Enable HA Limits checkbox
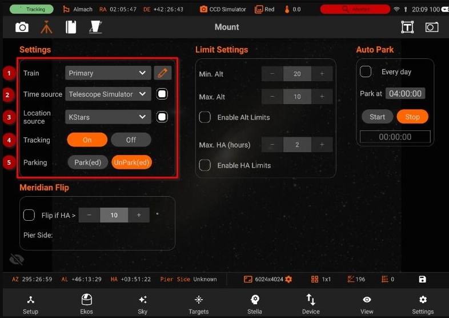The height and width of the screenshot is (318, 449). coord(205,165)
